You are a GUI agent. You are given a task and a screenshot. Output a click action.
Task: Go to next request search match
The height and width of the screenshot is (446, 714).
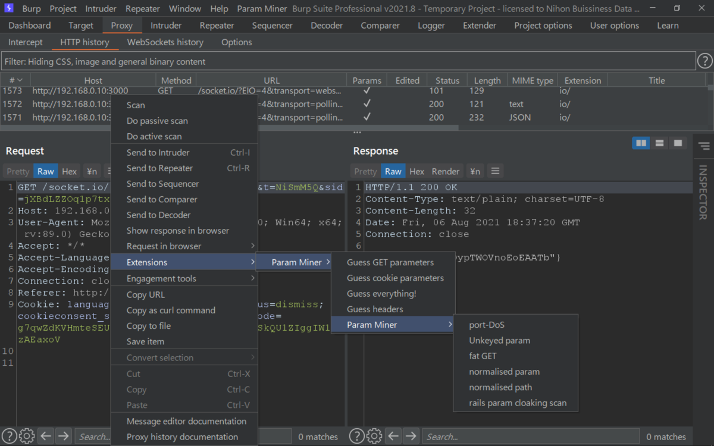tap(64, 436)
